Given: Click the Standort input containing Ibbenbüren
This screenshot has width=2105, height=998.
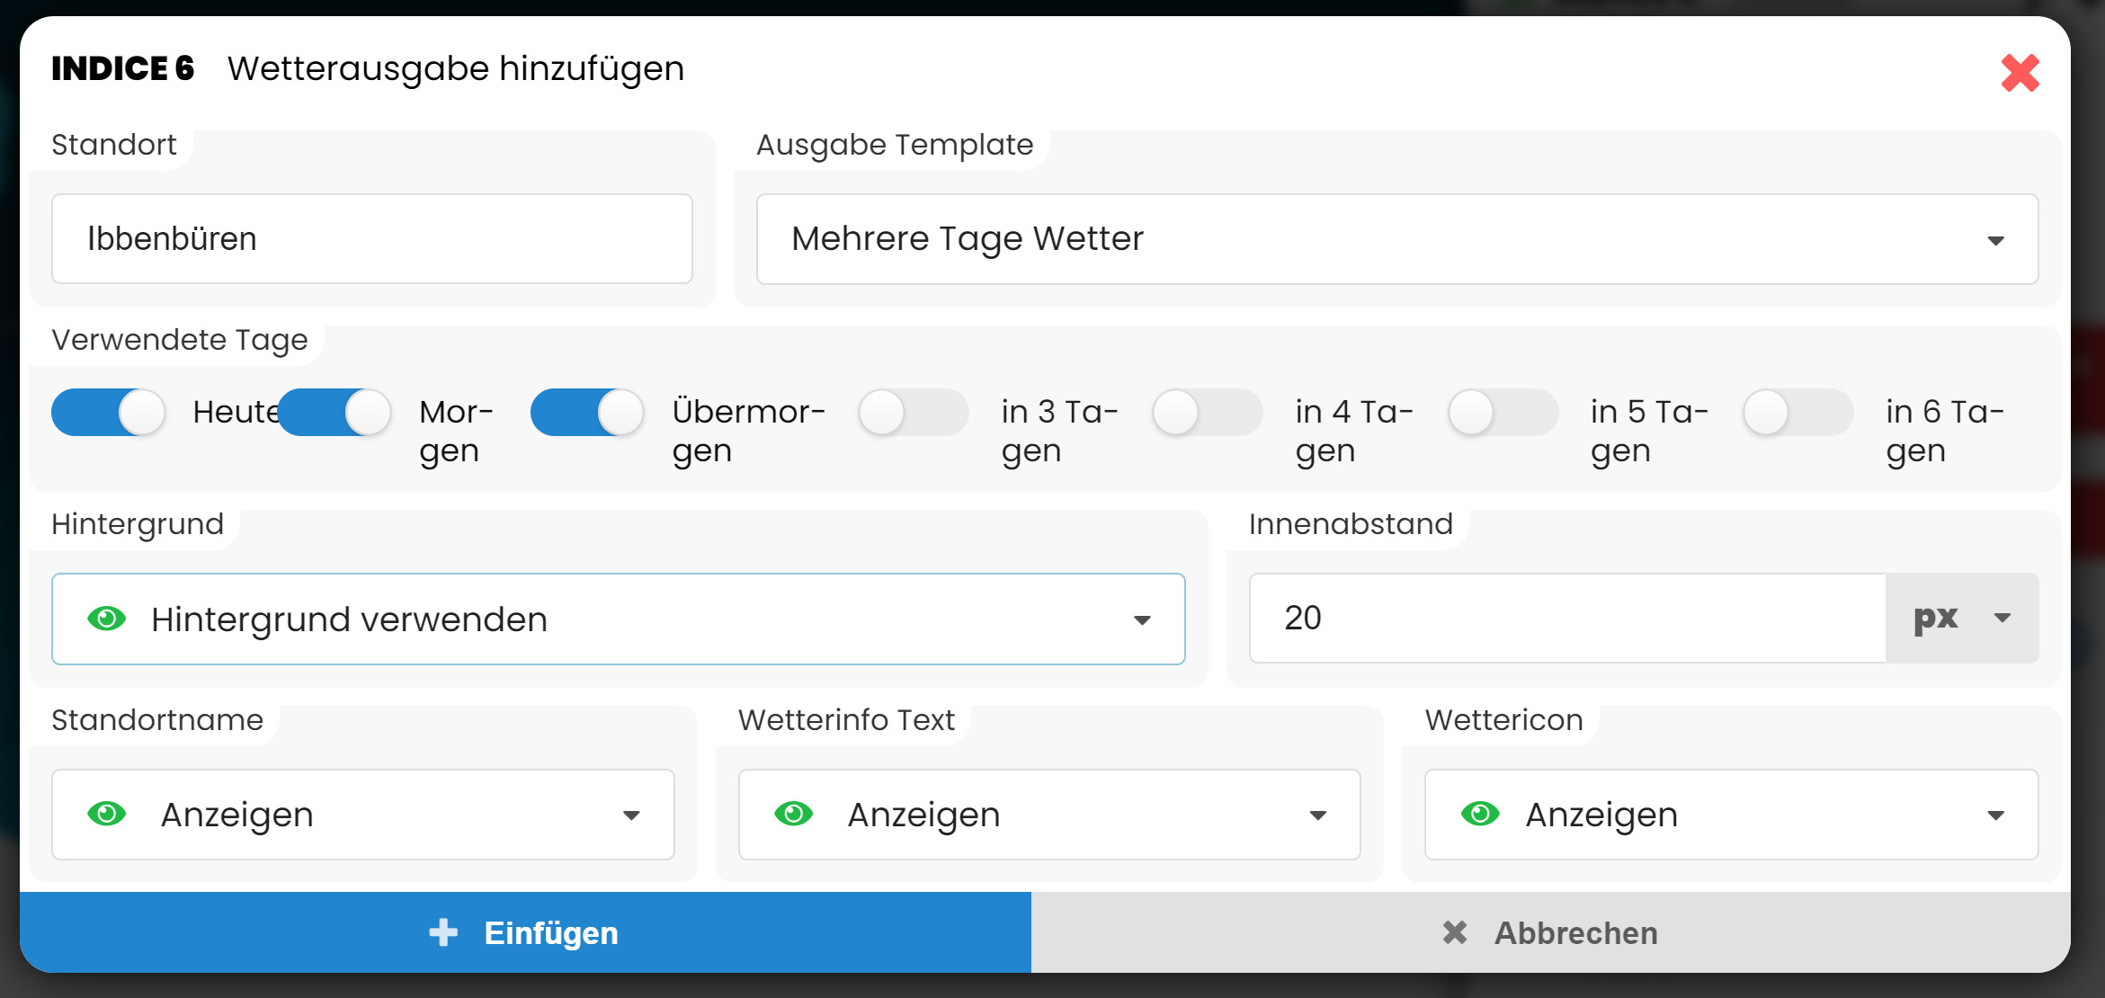Looking at the screenshot, I should pos(372,239).
